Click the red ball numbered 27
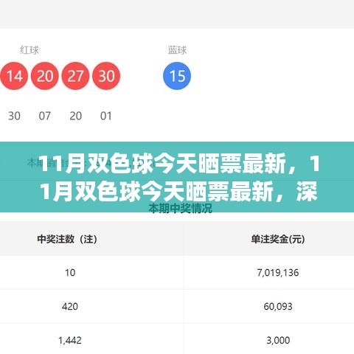The width and height of the screenshot is (354, 354). 75,76
